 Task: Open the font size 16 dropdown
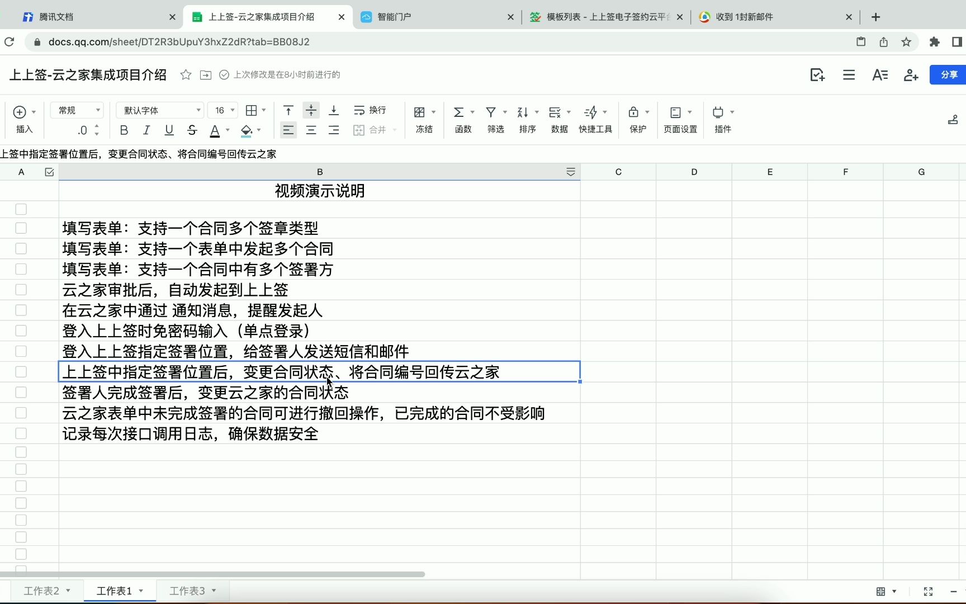pyautogui.click(x=223, y=110)
